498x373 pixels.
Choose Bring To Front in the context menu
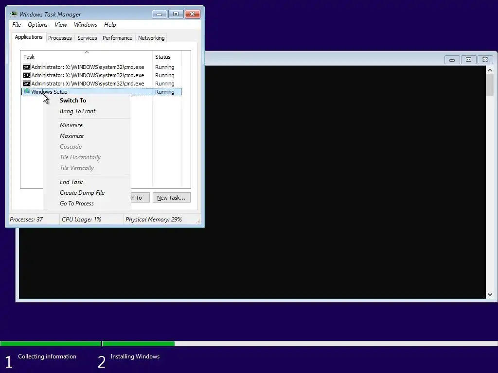tap(87, 111)
